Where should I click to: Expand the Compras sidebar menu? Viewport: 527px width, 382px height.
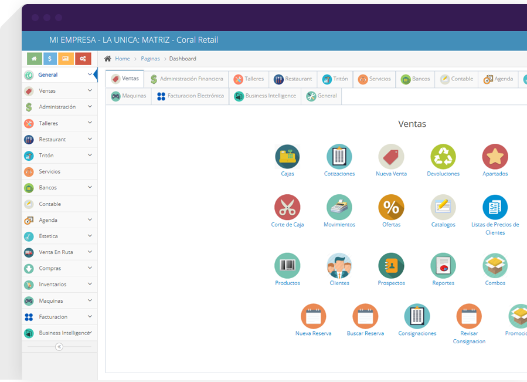pyautogui.click(x=59, y=268)
